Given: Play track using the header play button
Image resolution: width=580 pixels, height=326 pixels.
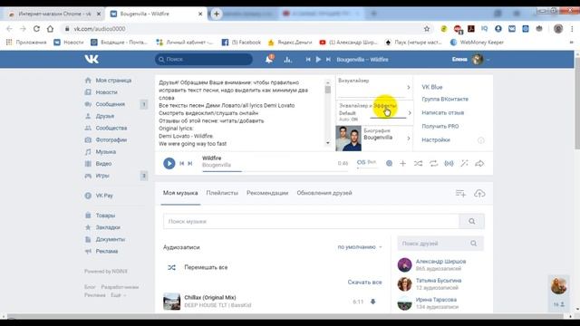Looking at the screenshot, I should click(318, 59).
